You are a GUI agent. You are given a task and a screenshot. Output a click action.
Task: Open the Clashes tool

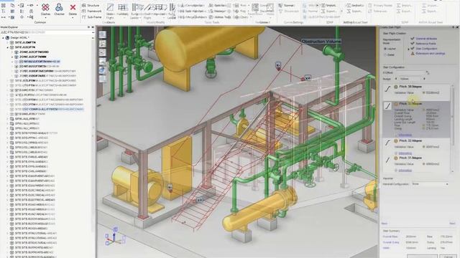point(45,9)
